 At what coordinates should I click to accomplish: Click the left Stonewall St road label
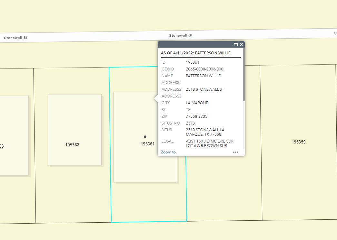(x=16, y=38)
